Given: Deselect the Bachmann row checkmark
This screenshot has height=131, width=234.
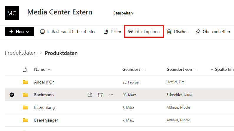Looking at the screenshot, I should [12, 95].
